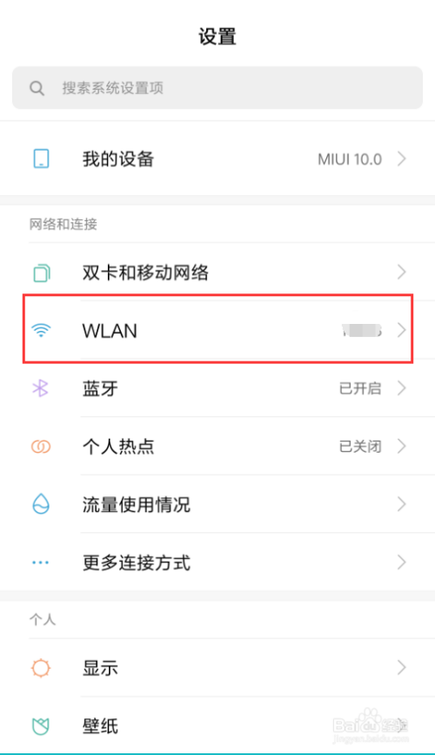Tap the three-dot more connections icon

click(40, 563)
